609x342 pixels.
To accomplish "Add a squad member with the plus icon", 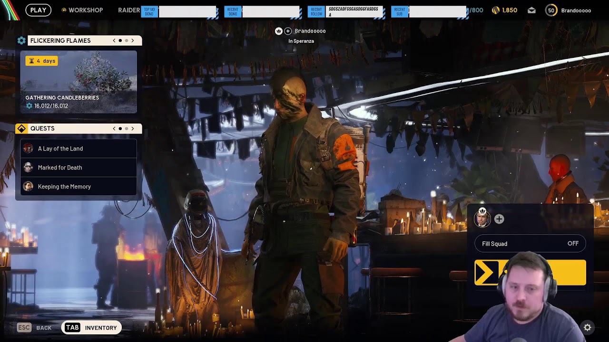I will click(499, 219).
